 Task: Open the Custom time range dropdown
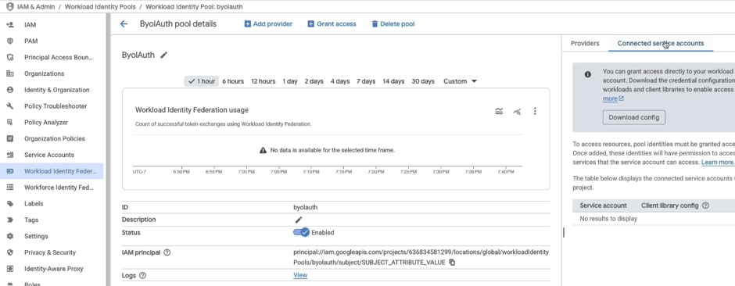coord(460,81)
